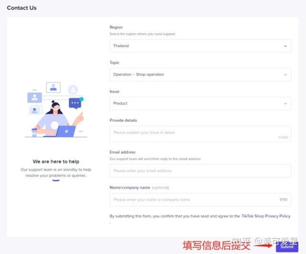The width and height of the screenshot is (306, 254).
Task: Click the laptop in the support illustration
Action: pyautogui.click(x=66, y=131)
